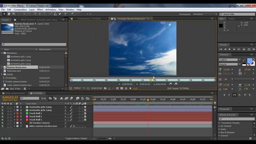Jump to first frame in Preview panel
The height and width of the screenshot is (144, 256).
click(221, 49)
